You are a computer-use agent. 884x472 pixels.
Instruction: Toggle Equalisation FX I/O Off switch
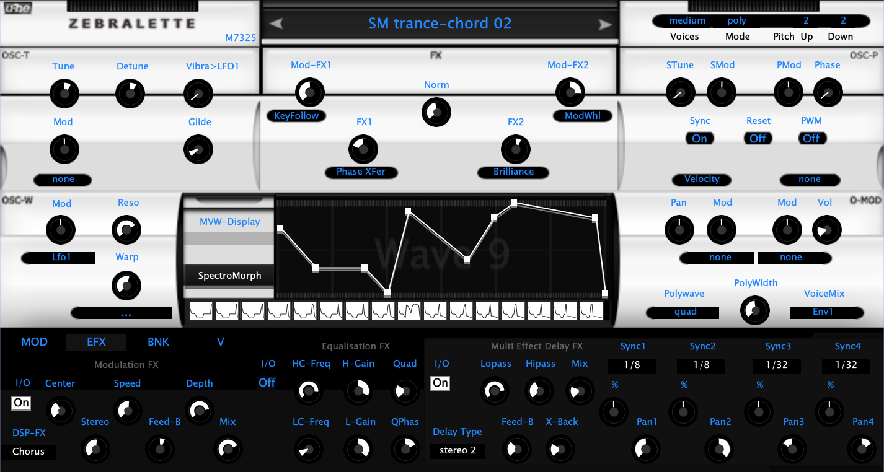coord(267,383)
